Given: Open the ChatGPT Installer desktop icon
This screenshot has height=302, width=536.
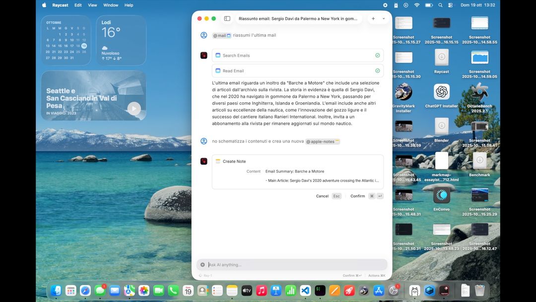Looking at the screenshot, I should click(441, 92).
